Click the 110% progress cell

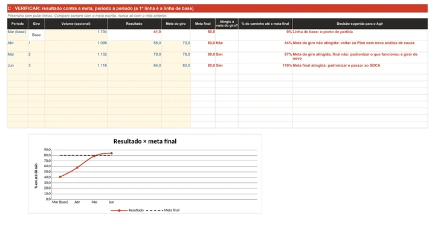[265, 68]
